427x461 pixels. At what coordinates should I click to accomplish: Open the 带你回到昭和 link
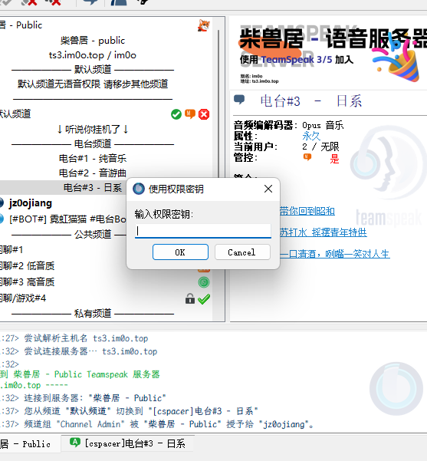(x=307, y=211)
